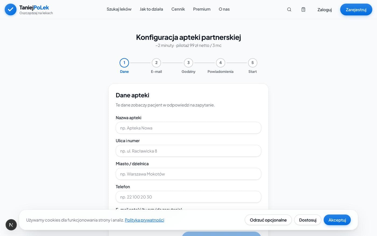Open Szukaj leków menu item
The image size is (377, 236).
click(119, 9)
